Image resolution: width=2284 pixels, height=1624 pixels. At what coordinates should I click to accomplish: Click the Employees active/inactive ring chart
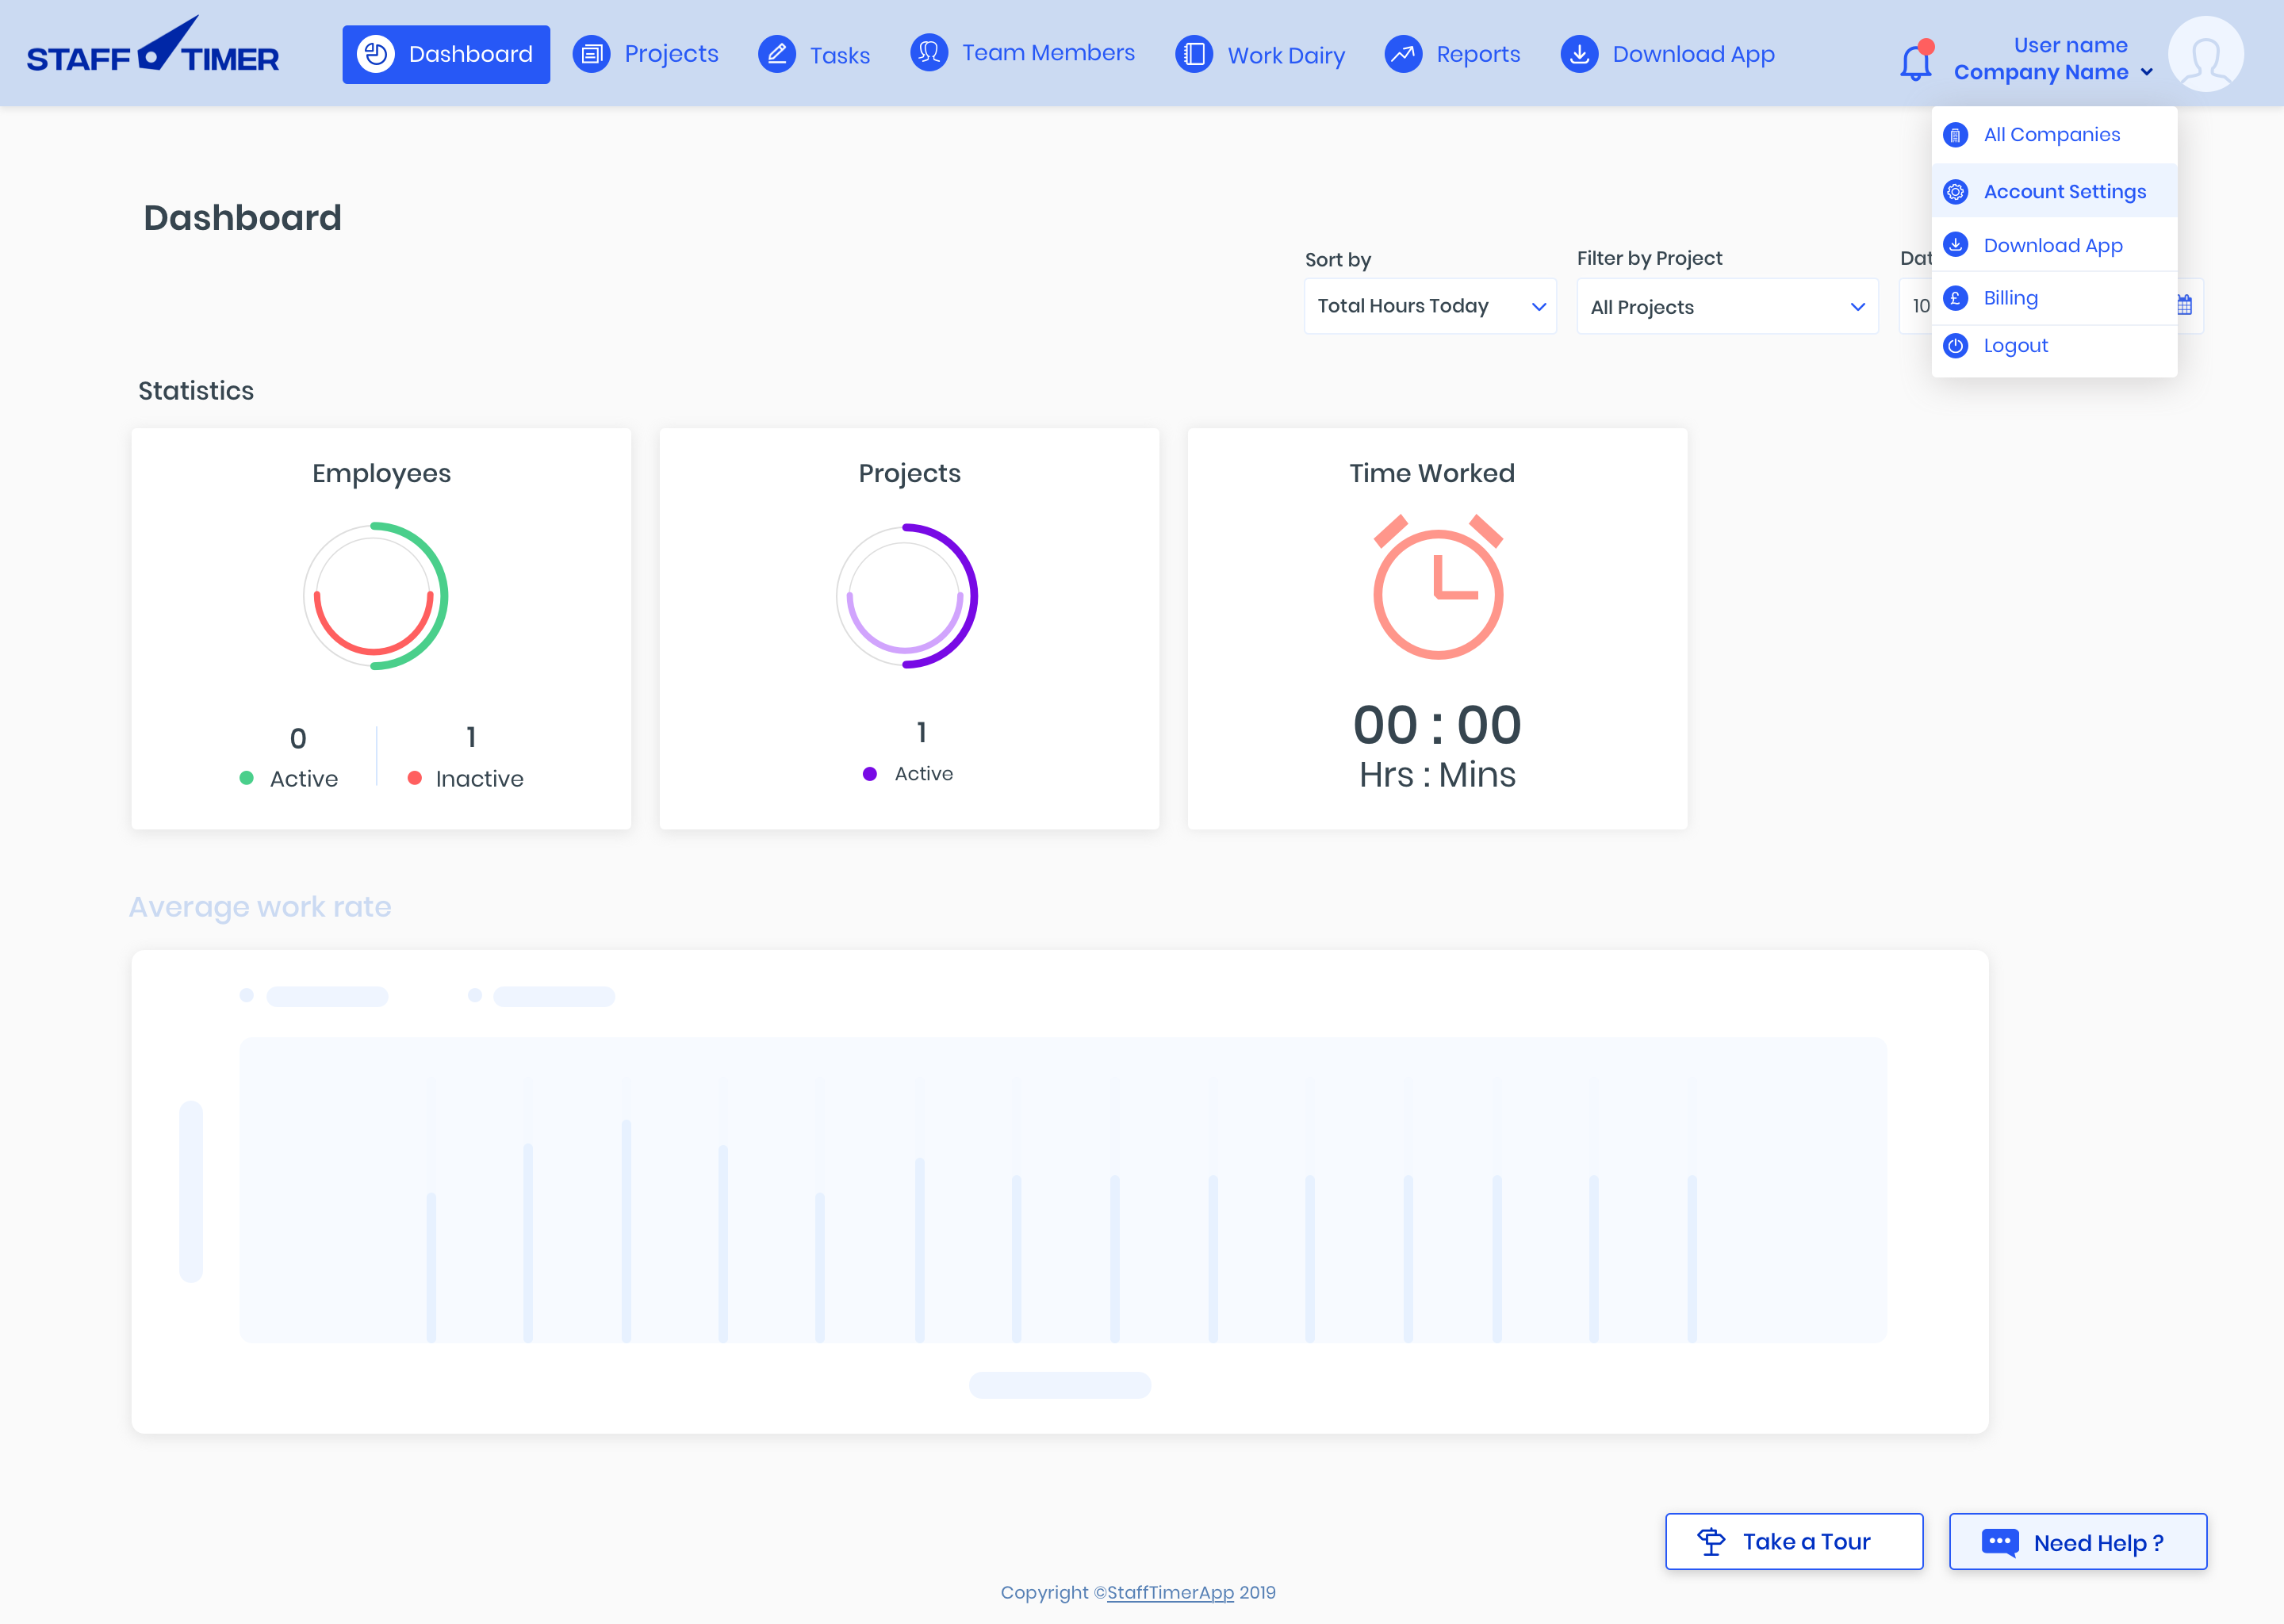coord(375,596)
